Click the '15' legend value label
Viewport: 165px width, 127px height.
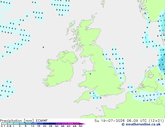pos(39,126)
